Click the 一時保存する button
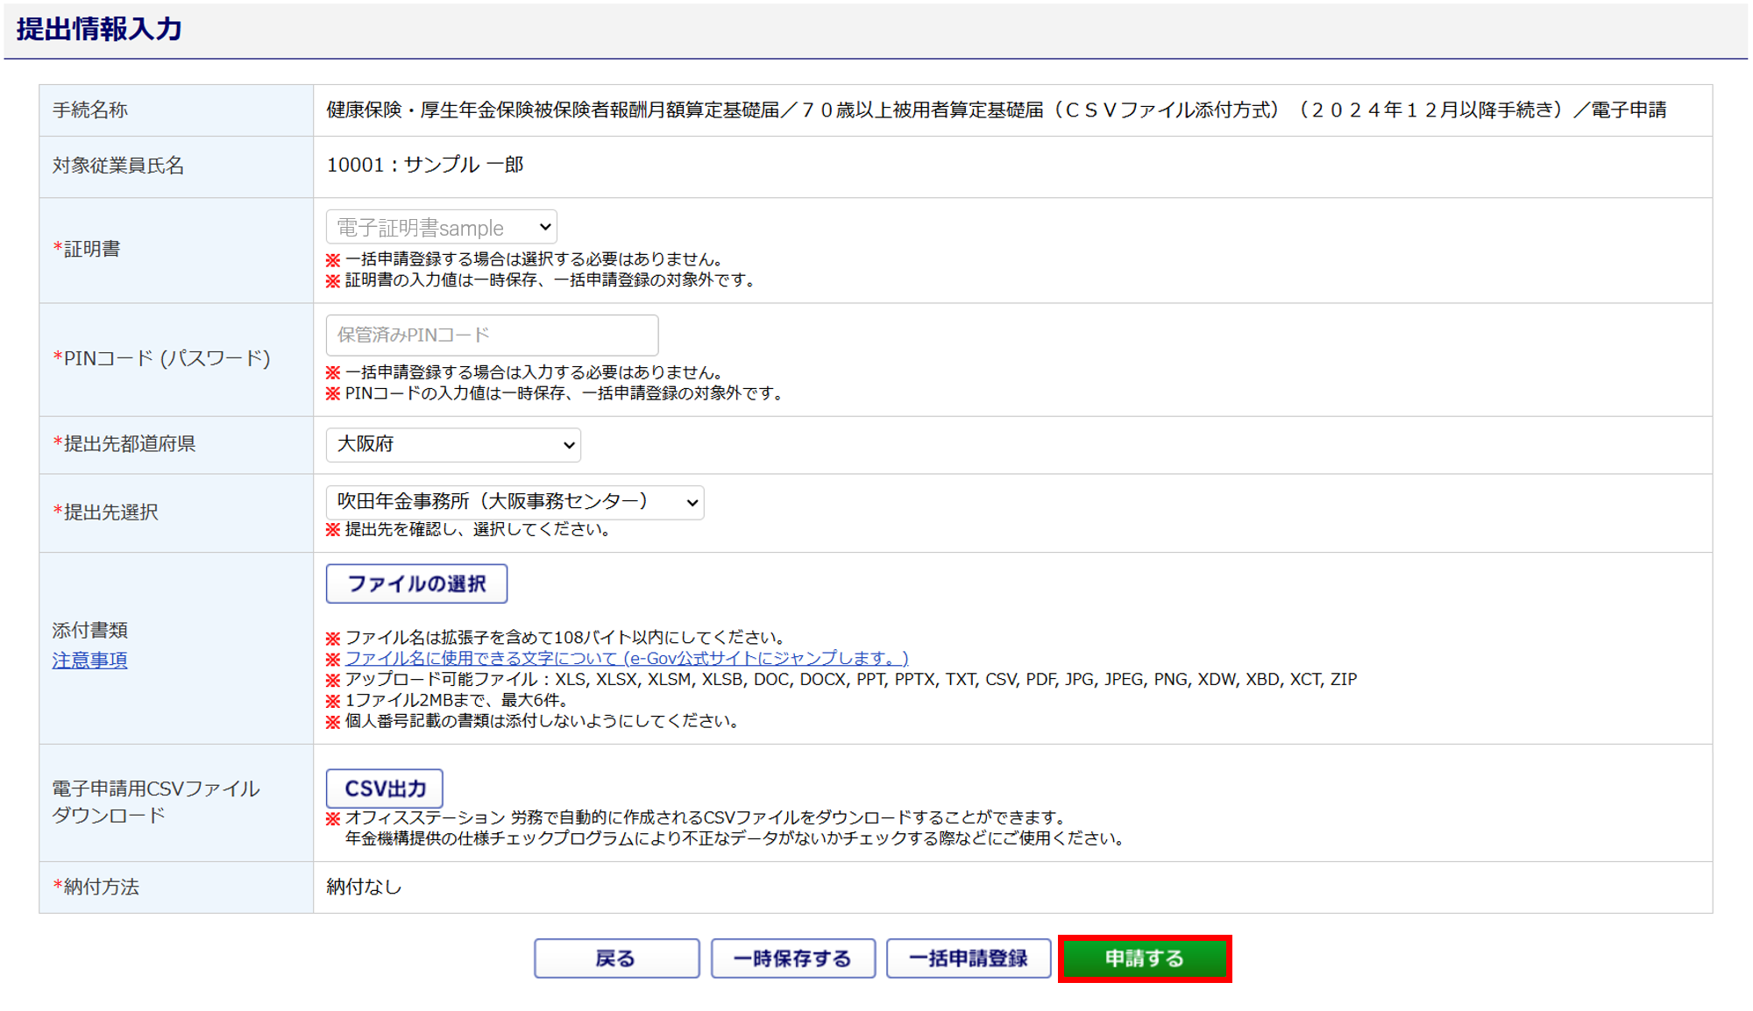The width and height of the screenshot is (1753, 1011). 792,958
